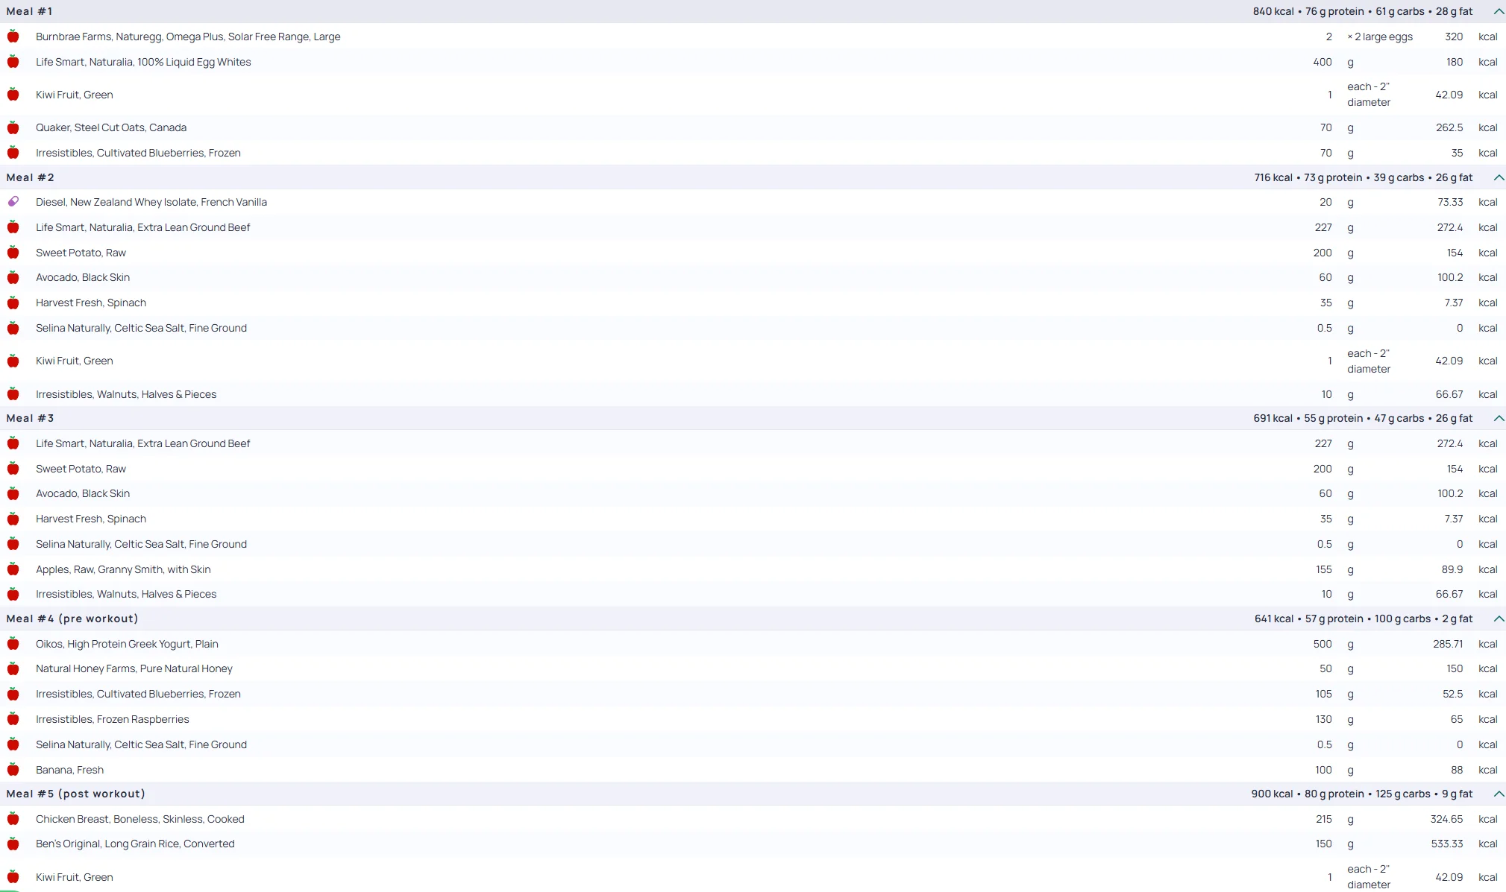Click the apple icon beside Meal #2 Spinach

coord(13,303)
